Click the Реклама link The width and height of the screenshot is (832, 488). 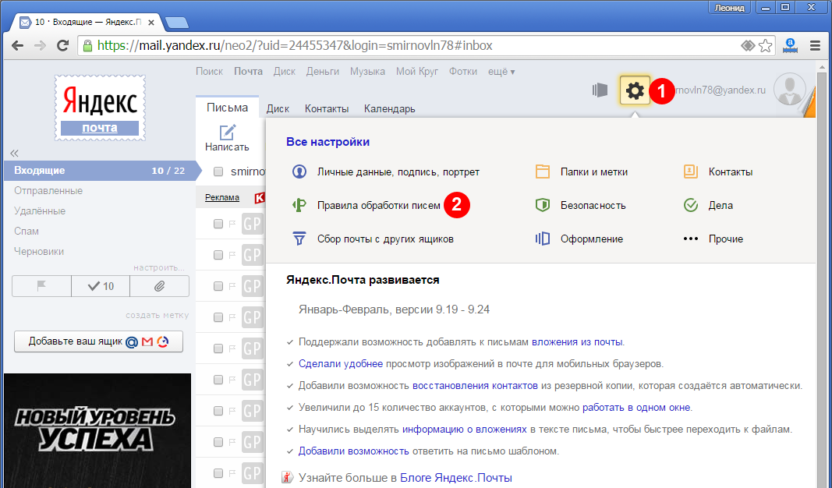(x=222, y=197)
